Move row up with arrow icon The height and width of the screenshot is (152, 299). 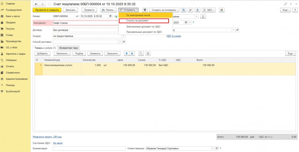tap(126, 53)
